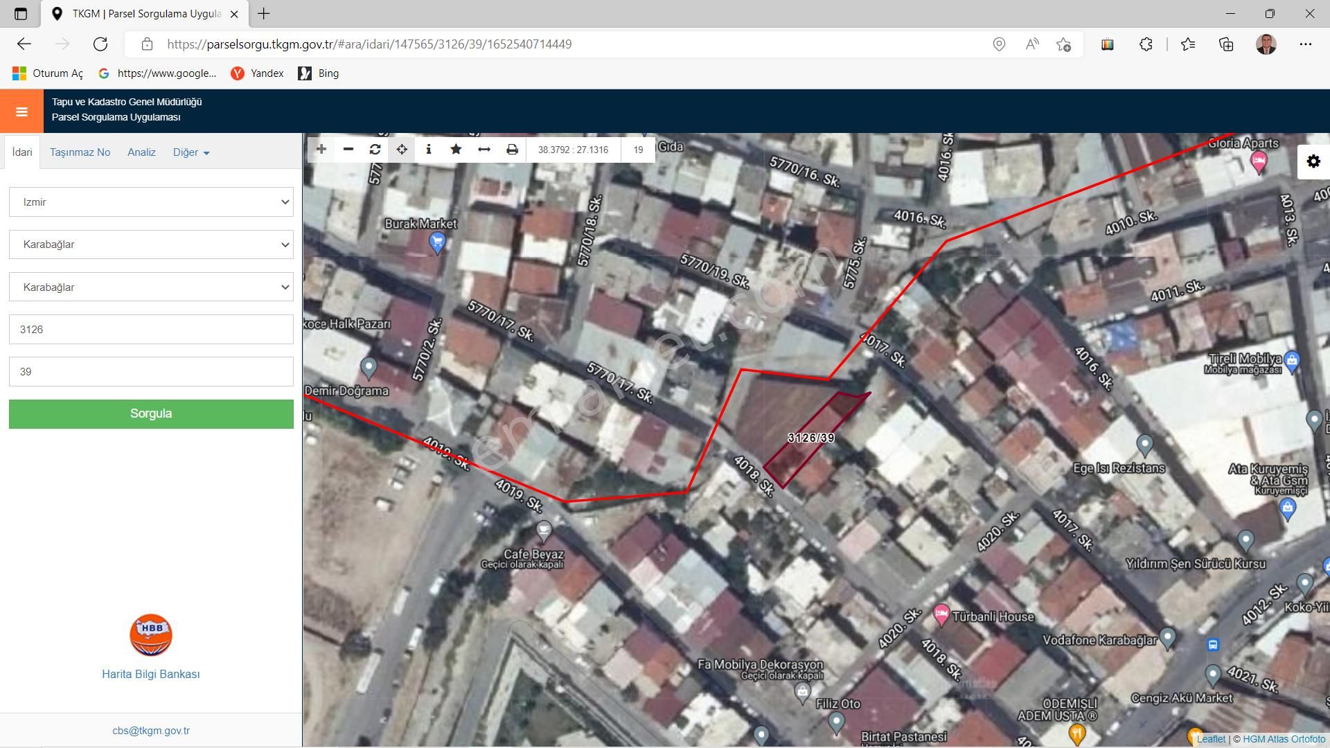
Task: Open the cbs@tkgm.gov.tr email link
Action: (151, 731)
